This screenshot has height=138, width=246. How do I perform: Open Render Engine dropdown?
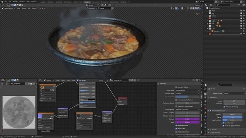pos(234,94)
